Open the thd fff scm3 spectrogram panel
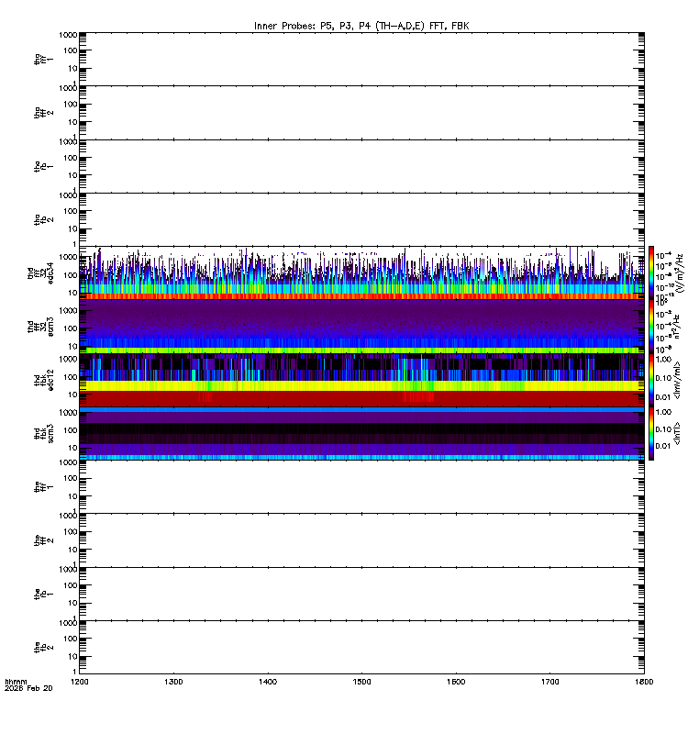 click(361, 327)
